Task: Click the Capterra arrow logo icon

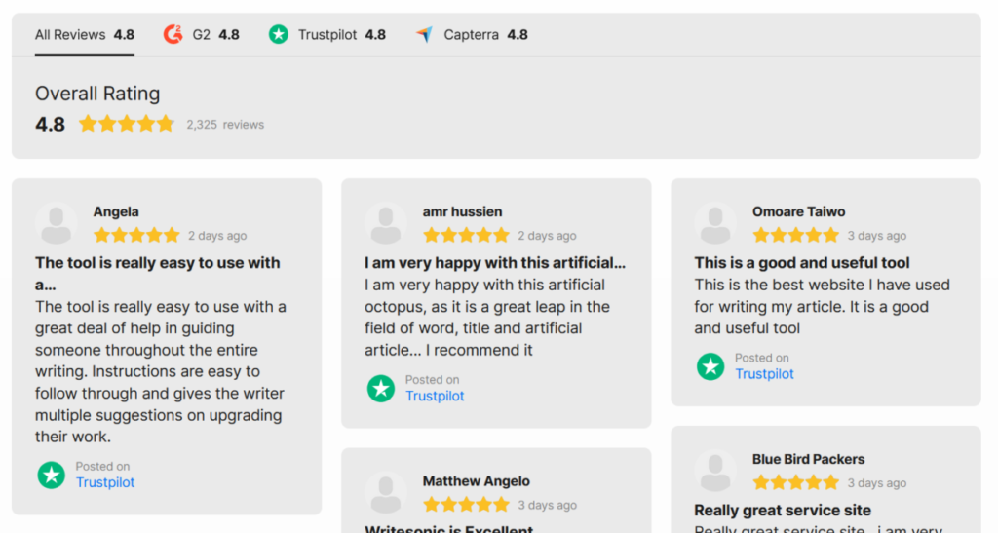Action: tap(425, 34)
